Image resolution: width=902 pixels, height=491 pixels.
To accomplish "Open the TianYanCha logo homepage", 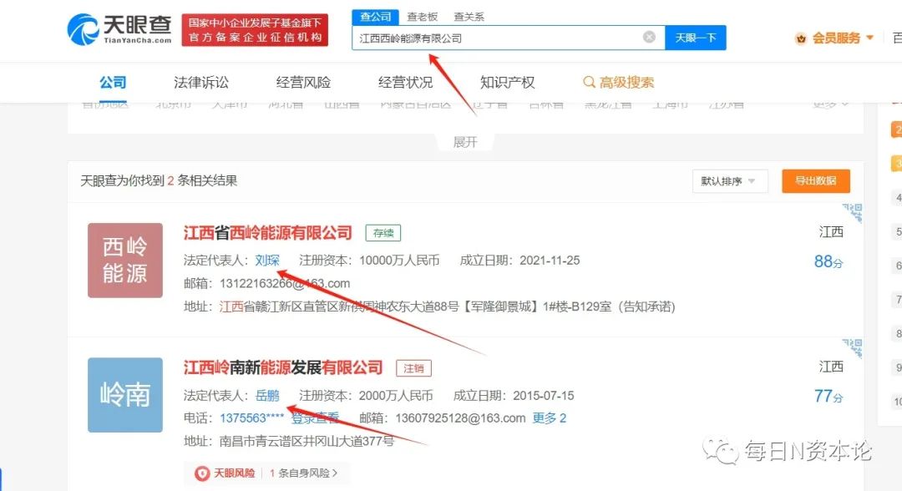I will 119,30.
